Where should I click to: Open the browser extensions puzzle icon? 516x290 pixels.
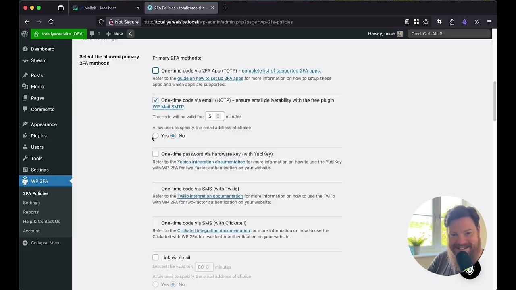click(x=452, y=22)
